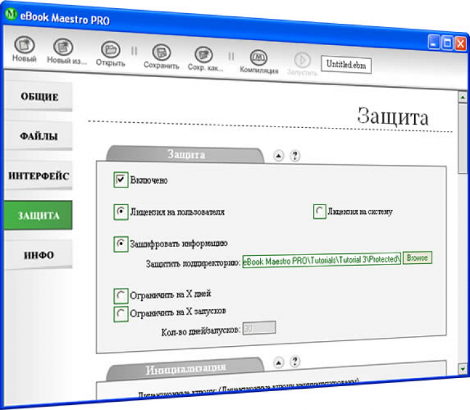Open help for the Инициализация section
This screenshot has height=410, width=470.
click(295, 361)
